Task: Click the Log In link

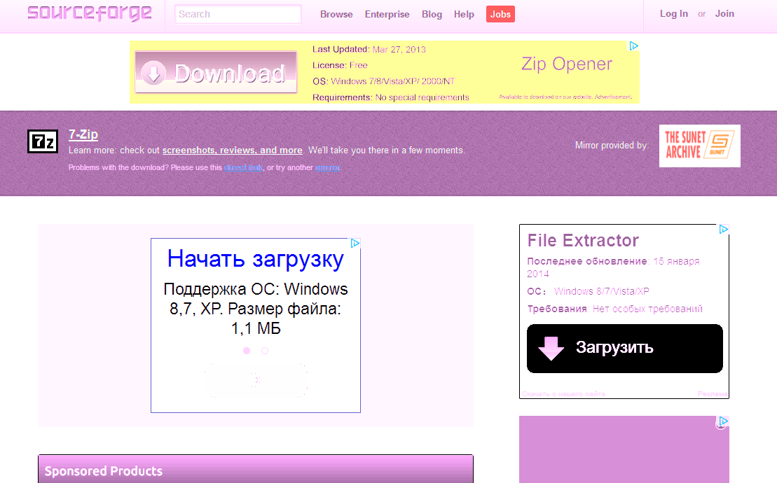Action: [x=673, y=13]
